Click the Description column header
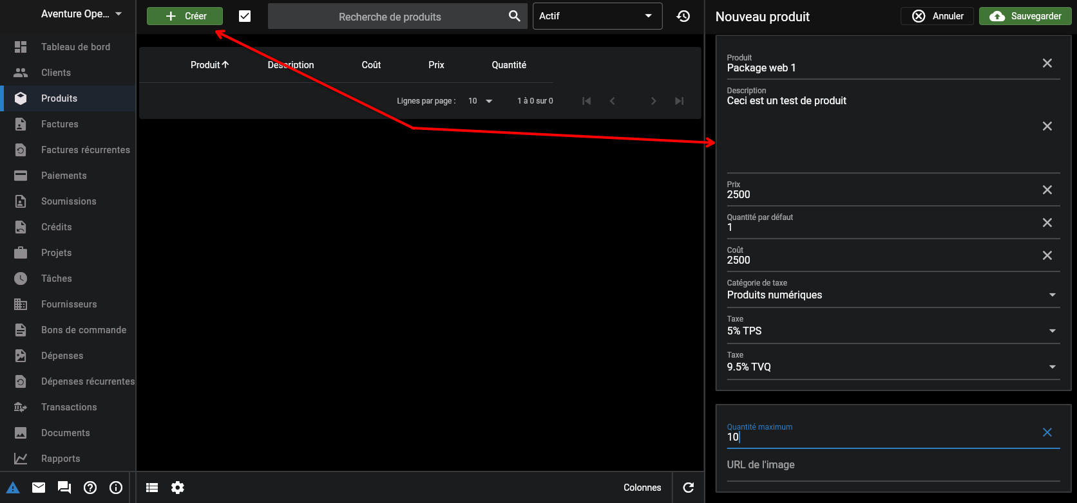1077x503 pixels. (291, 65)
